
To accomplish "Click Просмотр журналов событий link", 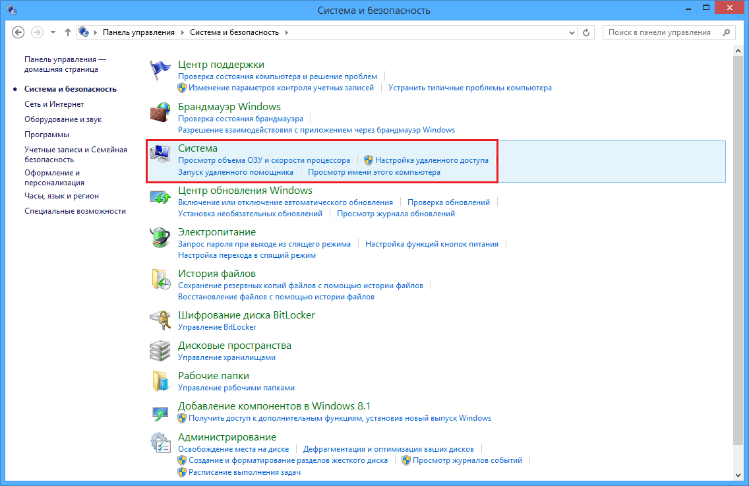I will tap(467, 461).
